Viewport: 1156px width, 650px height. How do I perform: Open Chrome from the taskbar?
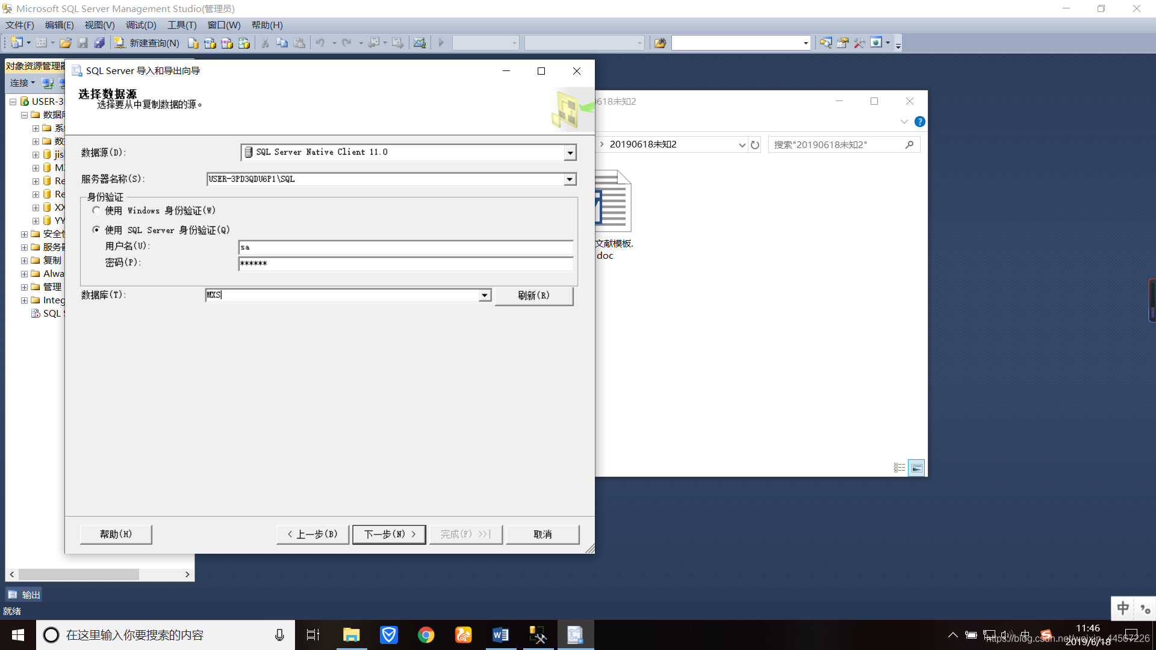coord(426,635)
